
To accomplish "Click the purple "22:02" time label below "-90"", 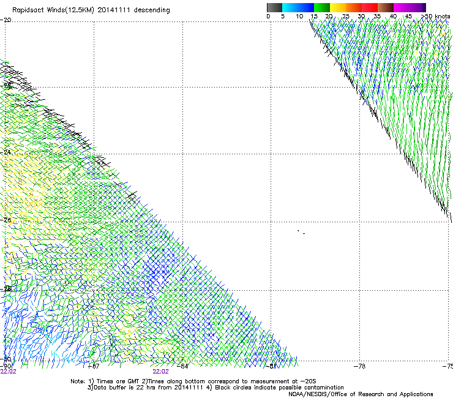I will point(8,372).
